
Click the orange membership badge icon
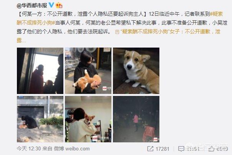[x=59, y=5]
